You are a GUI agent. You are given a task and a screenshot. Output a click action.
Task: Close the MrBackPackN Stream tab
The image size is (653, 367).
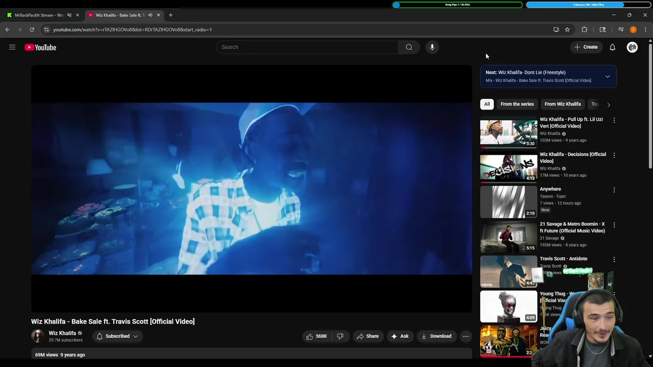coord(78,15)
